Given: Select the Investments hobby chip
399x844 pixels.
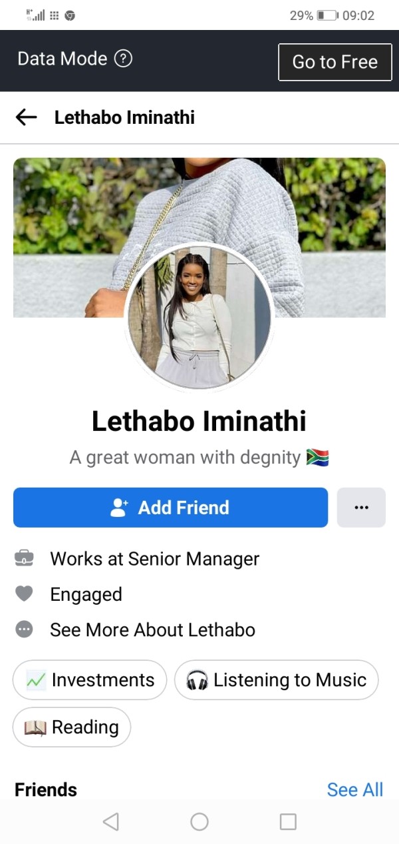Looking at the screenshot, I should [90, 679].
